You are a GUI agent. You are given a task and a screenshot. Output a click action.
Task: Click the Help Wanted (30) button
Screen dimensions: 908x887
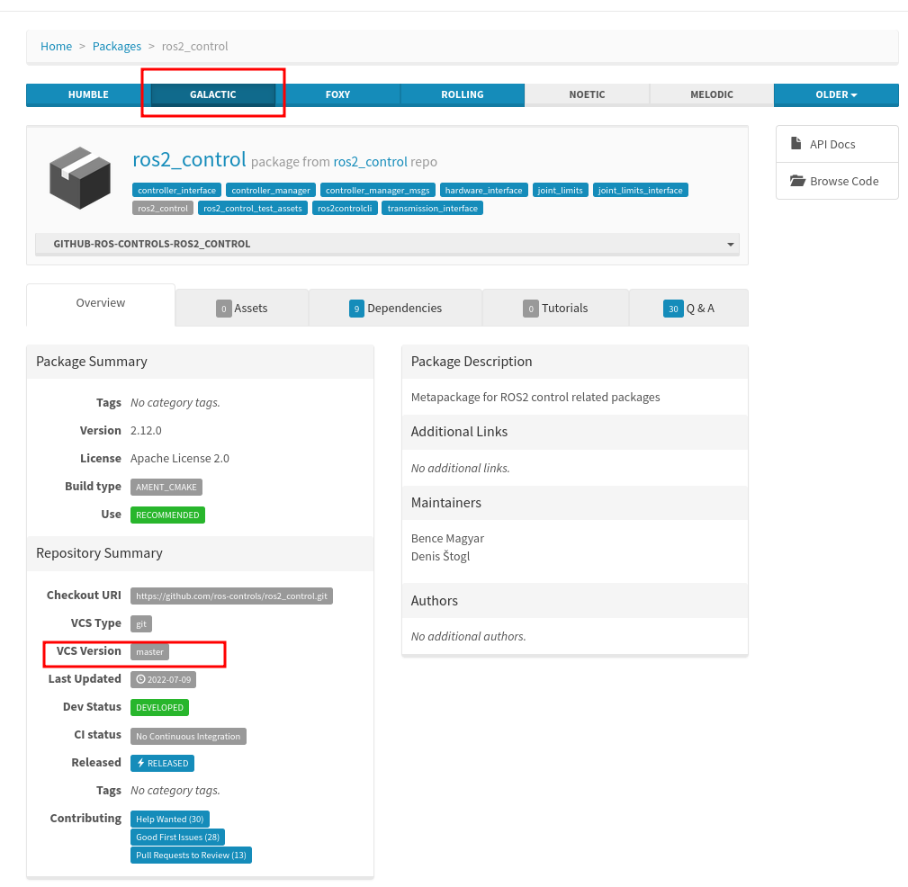(170, 820)
